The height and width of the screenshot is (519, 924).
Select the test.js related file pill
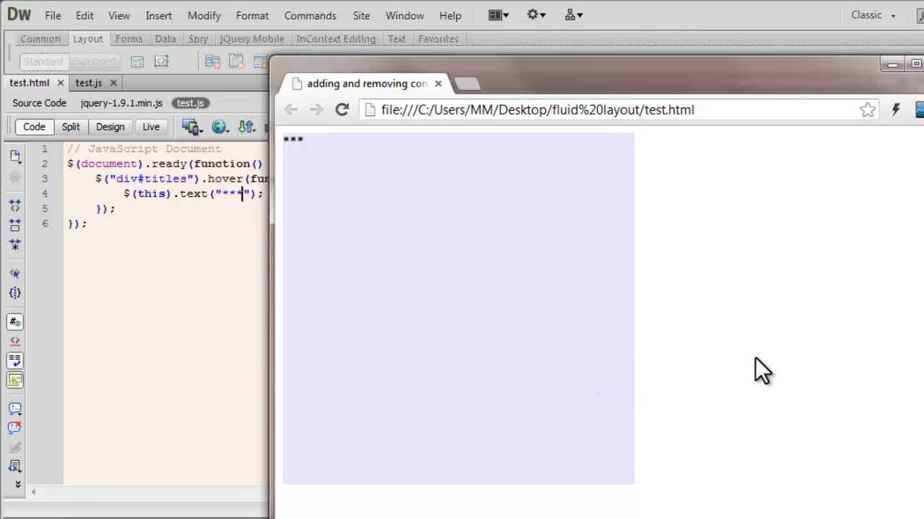[191, 103]
